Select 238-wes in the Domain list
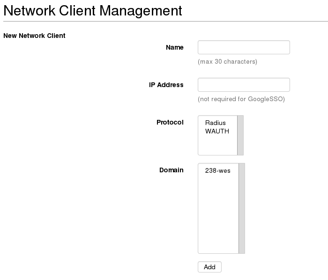The image size is (328, 280). point(218,170)
